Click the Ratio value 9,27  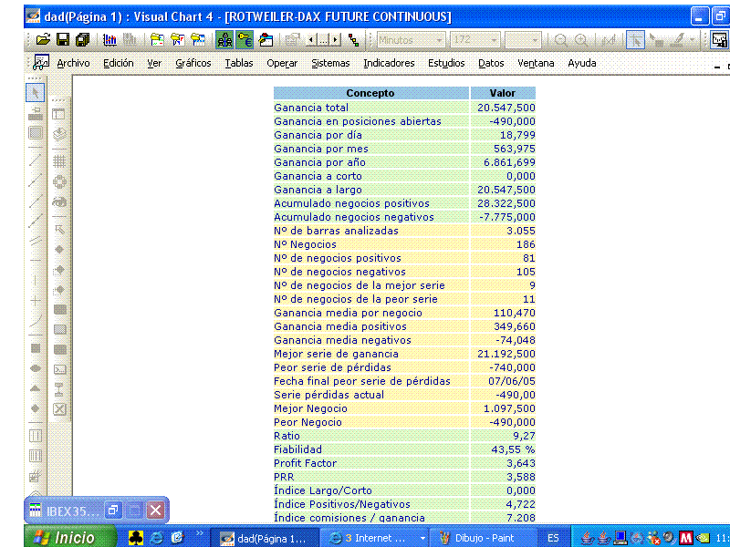point(524,436)
